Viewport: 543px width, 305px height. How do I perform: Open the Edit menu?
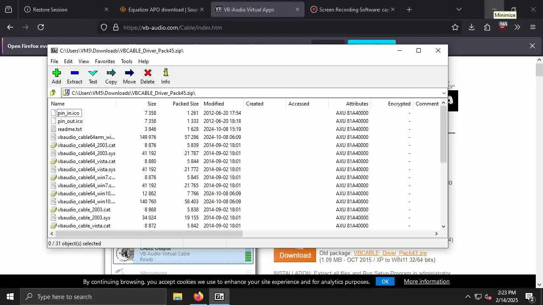pos(68,61)
